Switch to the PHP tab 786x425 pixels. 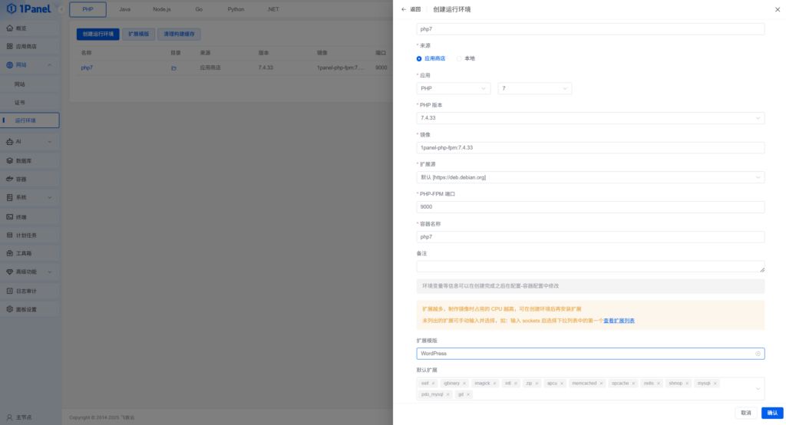pos(88,9)
